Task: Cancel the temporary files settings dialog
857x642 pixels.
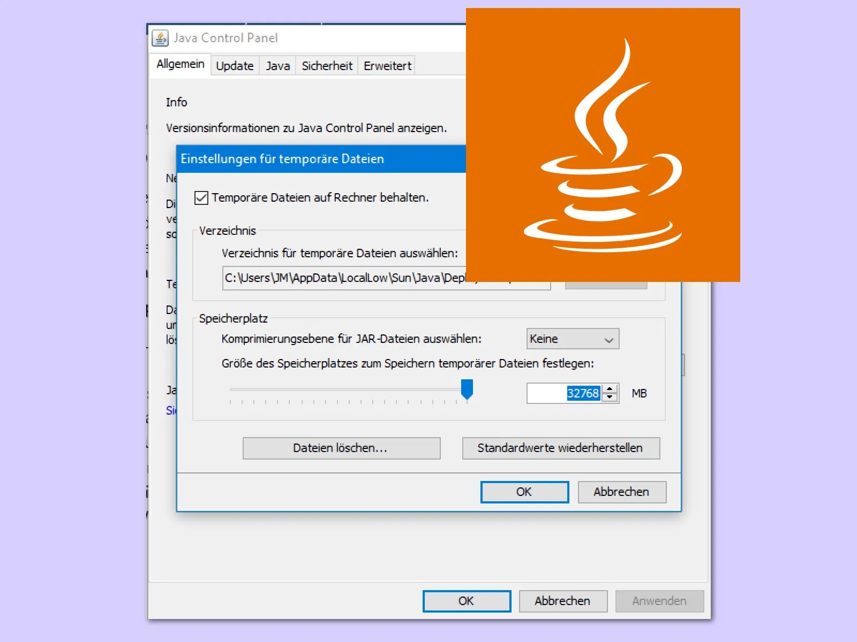Action: click(x=622, y=492)
